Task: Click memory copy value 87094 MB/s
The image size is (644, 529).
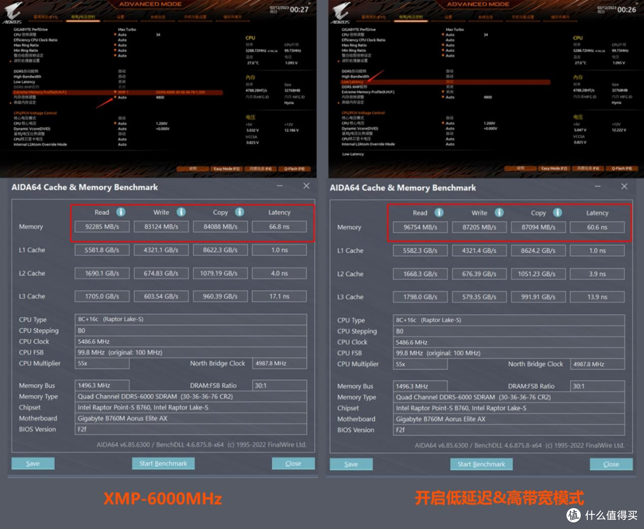Action: 538,227
